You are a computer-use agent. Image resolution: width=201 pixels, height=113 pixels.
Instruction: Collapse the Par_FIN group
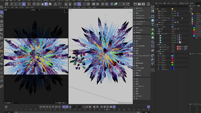tap(157, 51)
